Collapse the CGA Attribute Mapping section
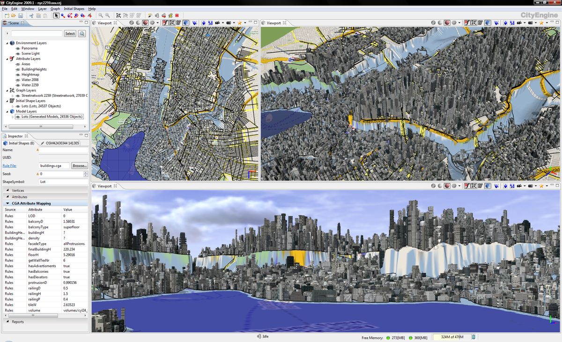Image resolution: width=562 pixels, height=342 pixels. 7,204
